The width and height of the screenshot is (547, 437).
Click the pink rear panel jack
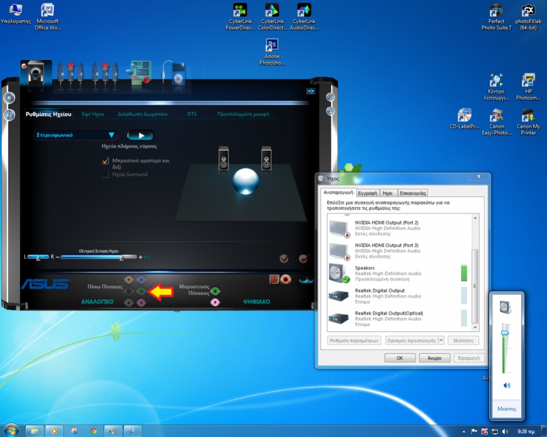(x=141, y=302)
